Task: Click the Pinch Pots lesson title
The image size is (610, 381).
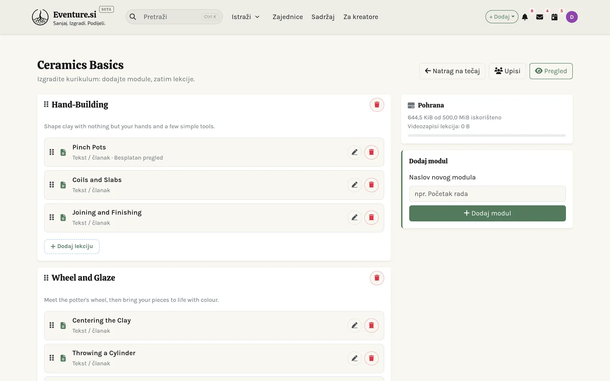Action: pyautogui.click(x=89, y=147)
